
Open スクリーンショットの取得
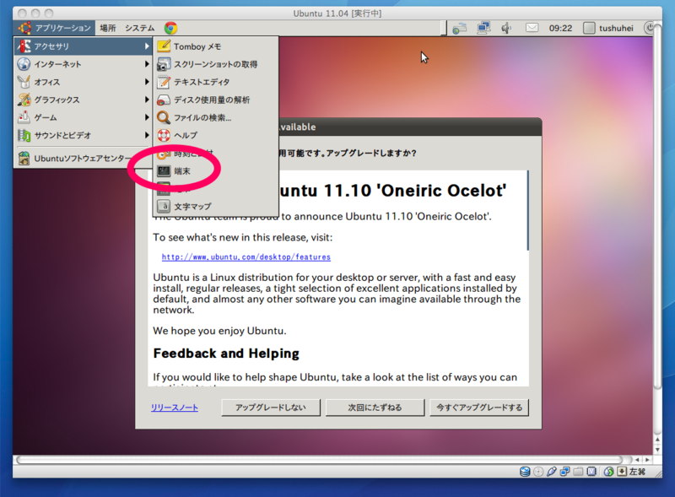point(216,64)
